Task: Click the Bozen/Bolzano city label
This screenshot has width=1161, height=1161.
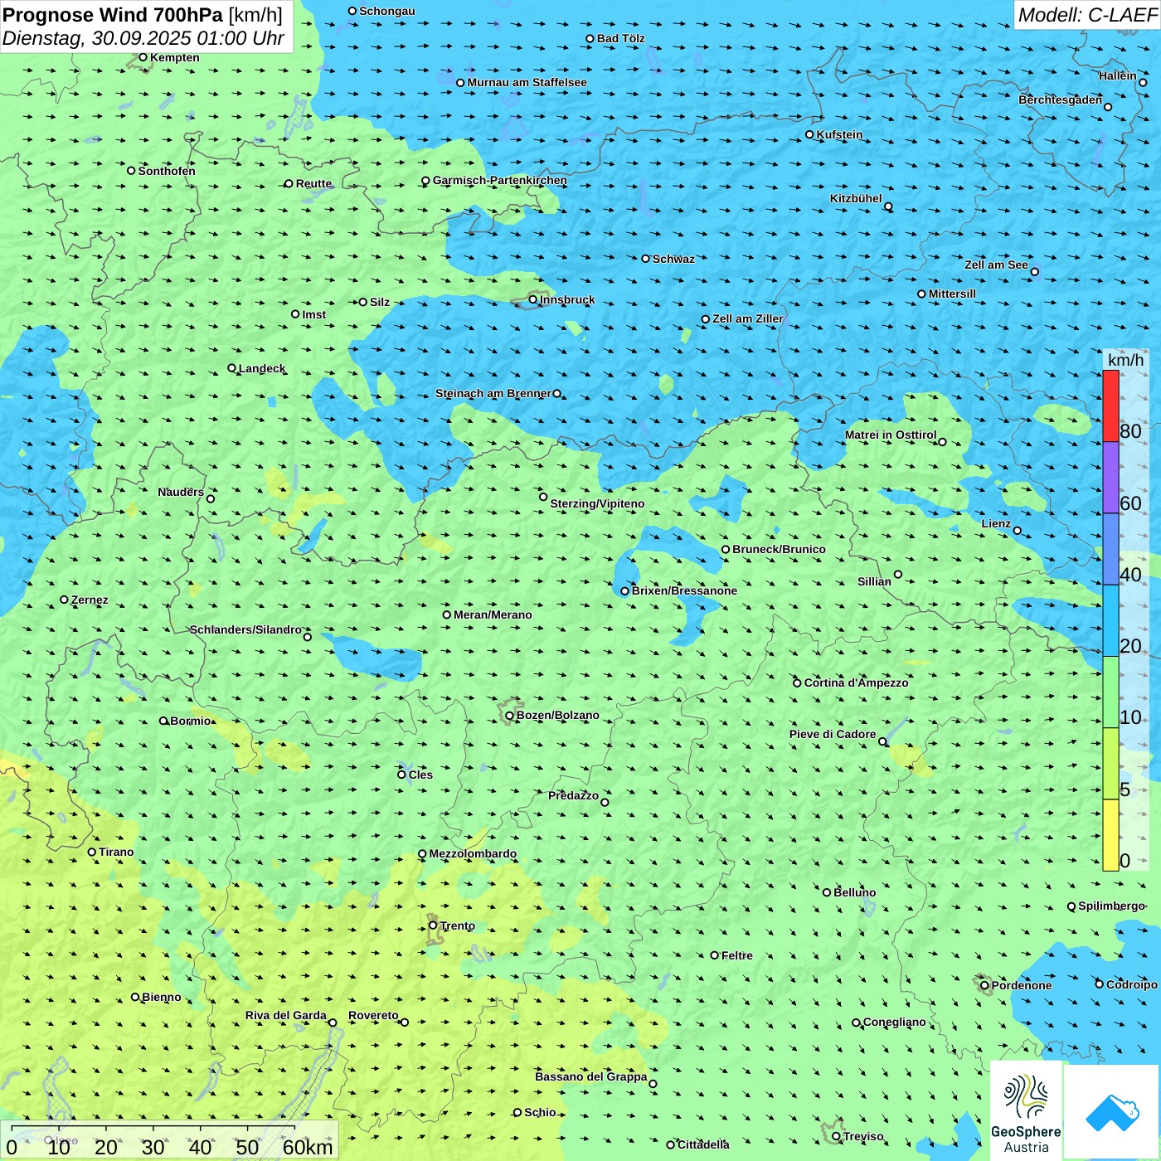Action: pyautogui.click(x=557, y=715)
